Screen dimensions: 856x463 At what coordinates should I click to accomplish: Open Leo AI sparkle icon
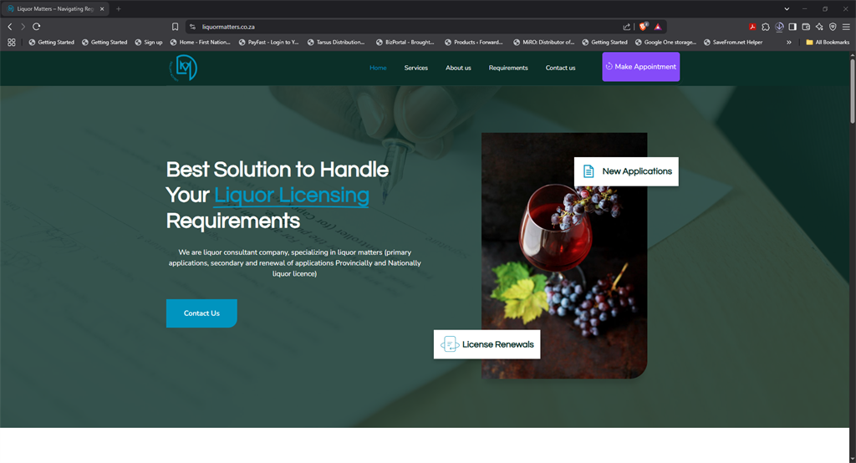click(819, 27)
